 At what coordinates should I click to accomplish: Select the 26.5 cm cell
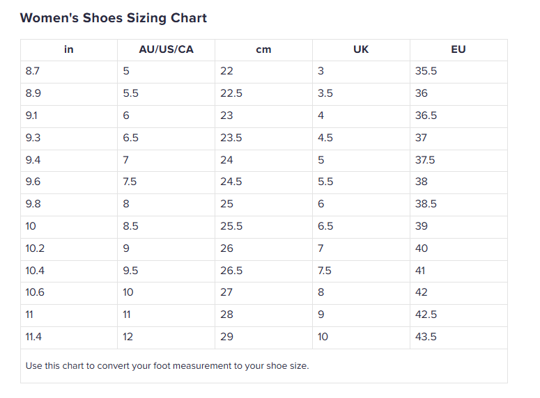pos(231,271)
